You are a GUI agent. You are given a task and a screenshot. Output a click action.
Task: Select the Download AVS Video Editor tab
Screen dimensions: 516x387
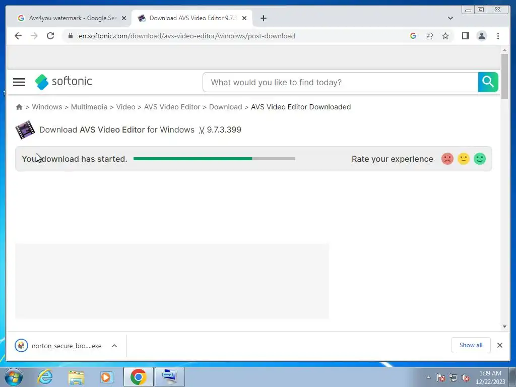click(x=192, y=18)
